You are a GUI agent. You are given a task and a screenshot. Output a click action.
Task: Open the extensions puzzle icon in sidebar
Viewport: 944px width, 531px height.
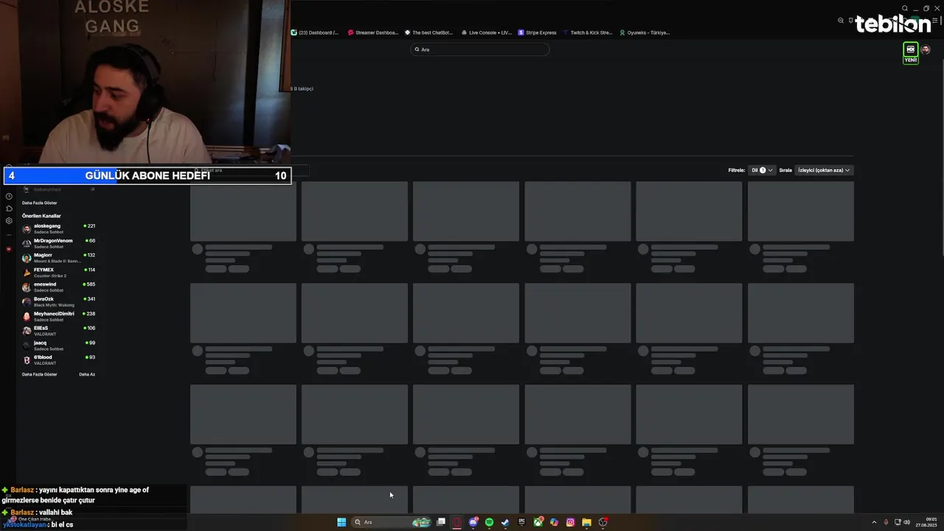[9, 209]
